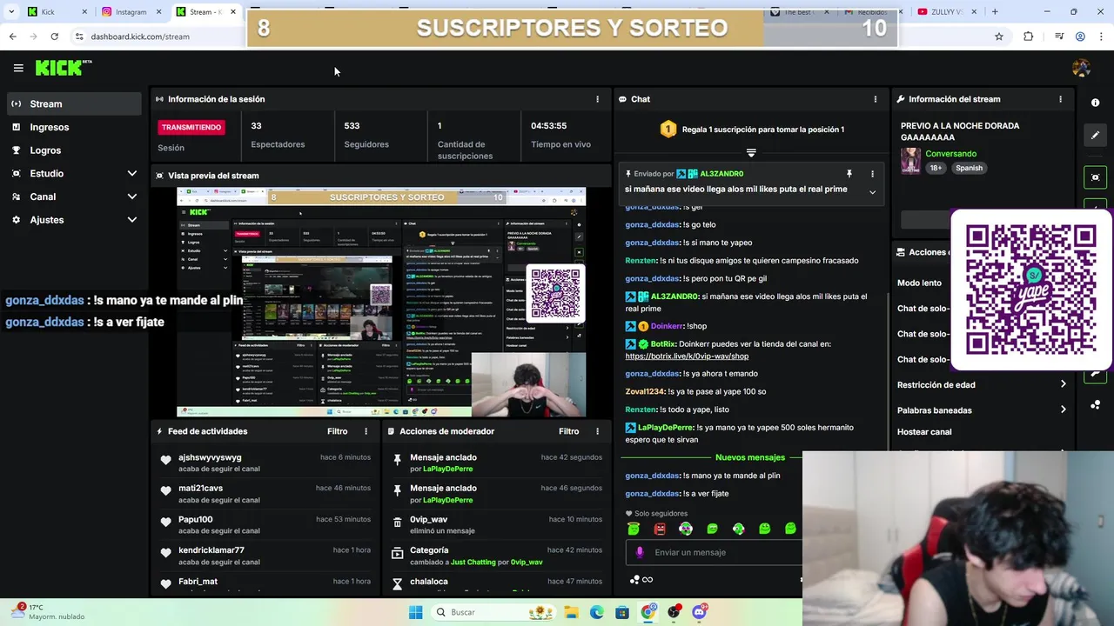The width and height of the screenshot is (1114, 626).
Task: Expand the pinned message chevron
Action: click(872, 192)
